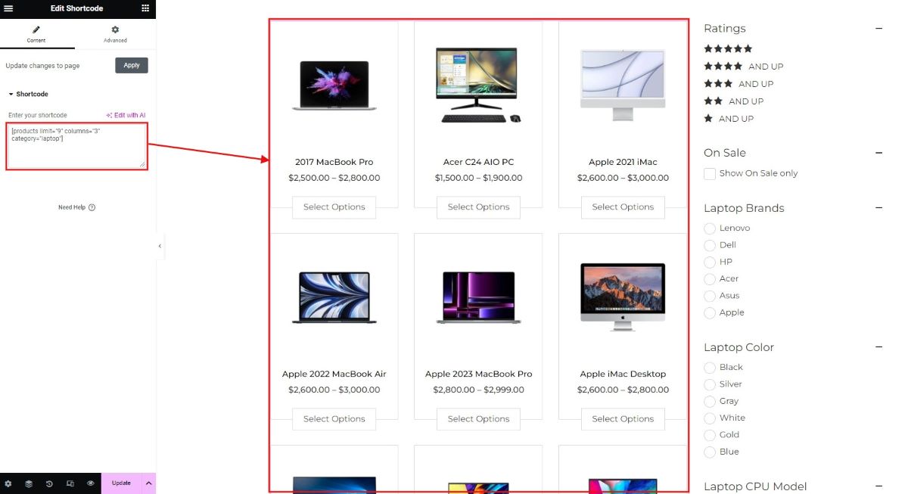Switch to the Content tab
908x494 pixels.
tap(36, 34)
